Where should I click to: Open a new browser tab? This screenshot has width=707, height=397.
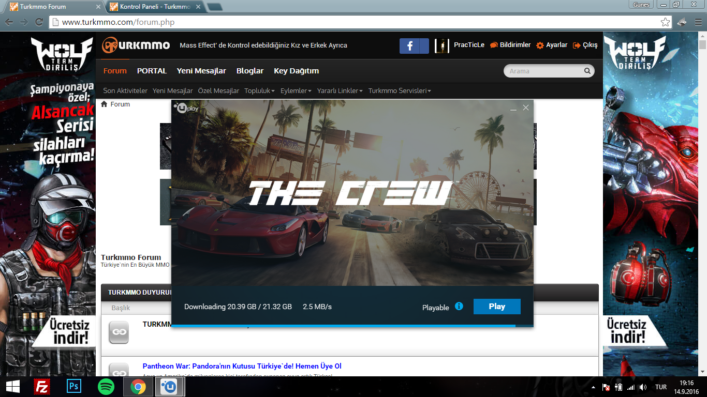214,7
